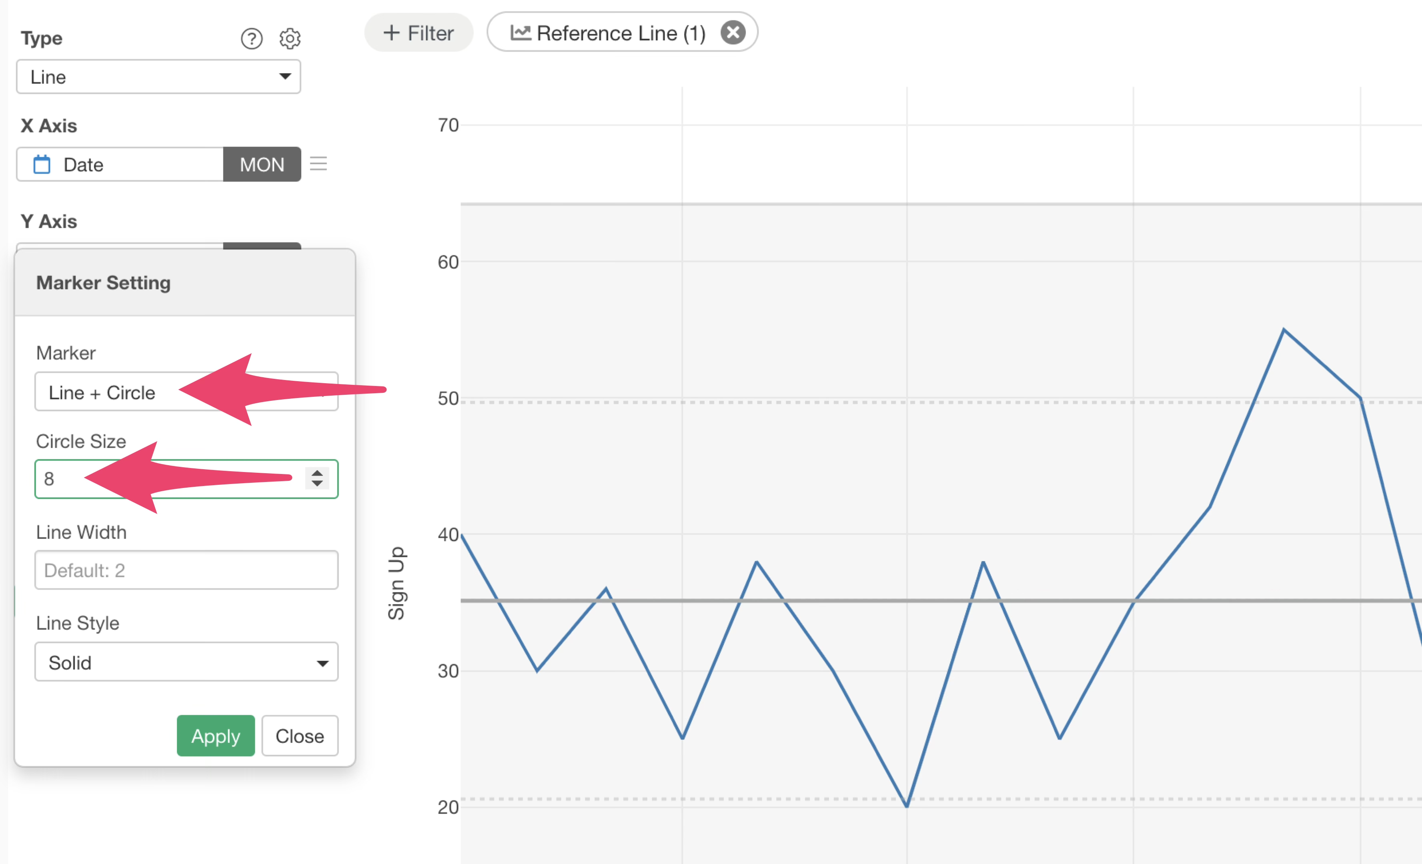Open the Reference Line (1) pill
Image resolution: width=1422 pixels, height=864 pixels.
(x=621, y=33)
